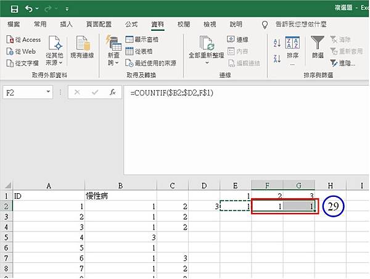Open the undo history dropdown arrow

coord(37,9)
